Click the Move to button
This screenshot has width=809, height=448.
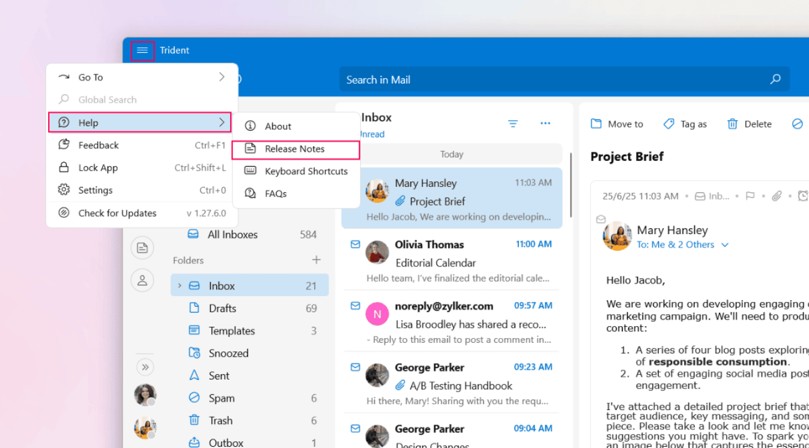click(617, 124)
